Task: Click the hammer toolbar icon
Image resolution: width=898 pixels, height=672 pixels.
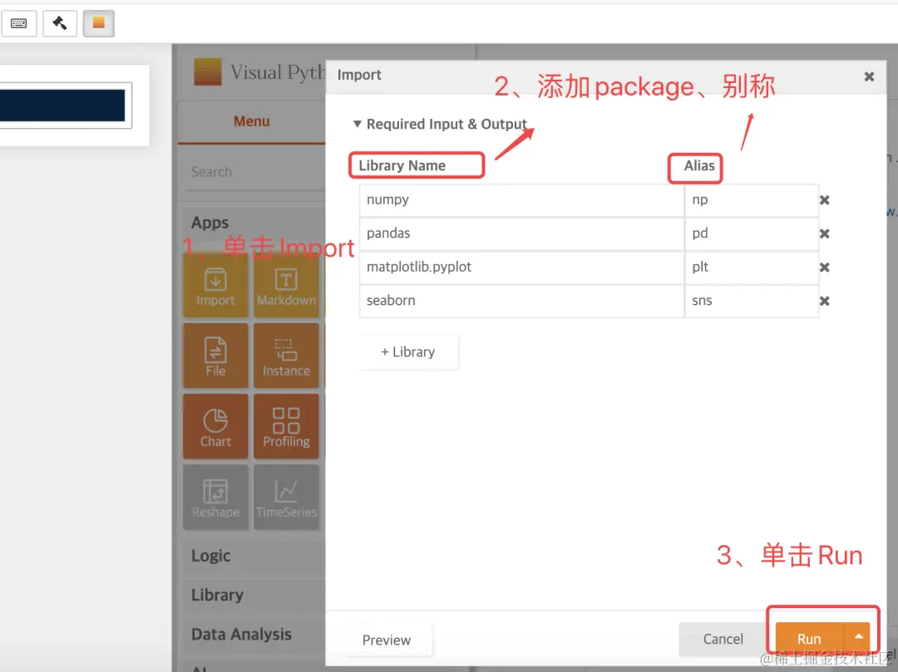Action: 60,23
